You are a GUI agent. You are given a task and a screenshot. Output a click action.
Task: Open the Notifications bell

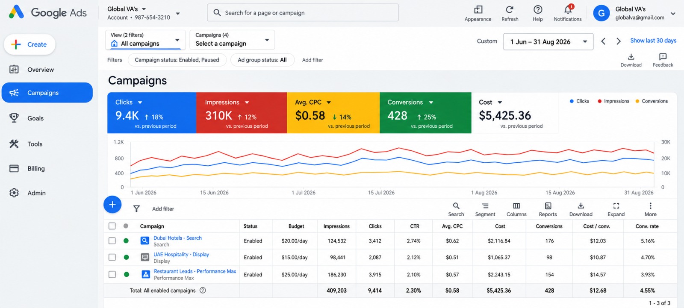[x=568, y=9]
